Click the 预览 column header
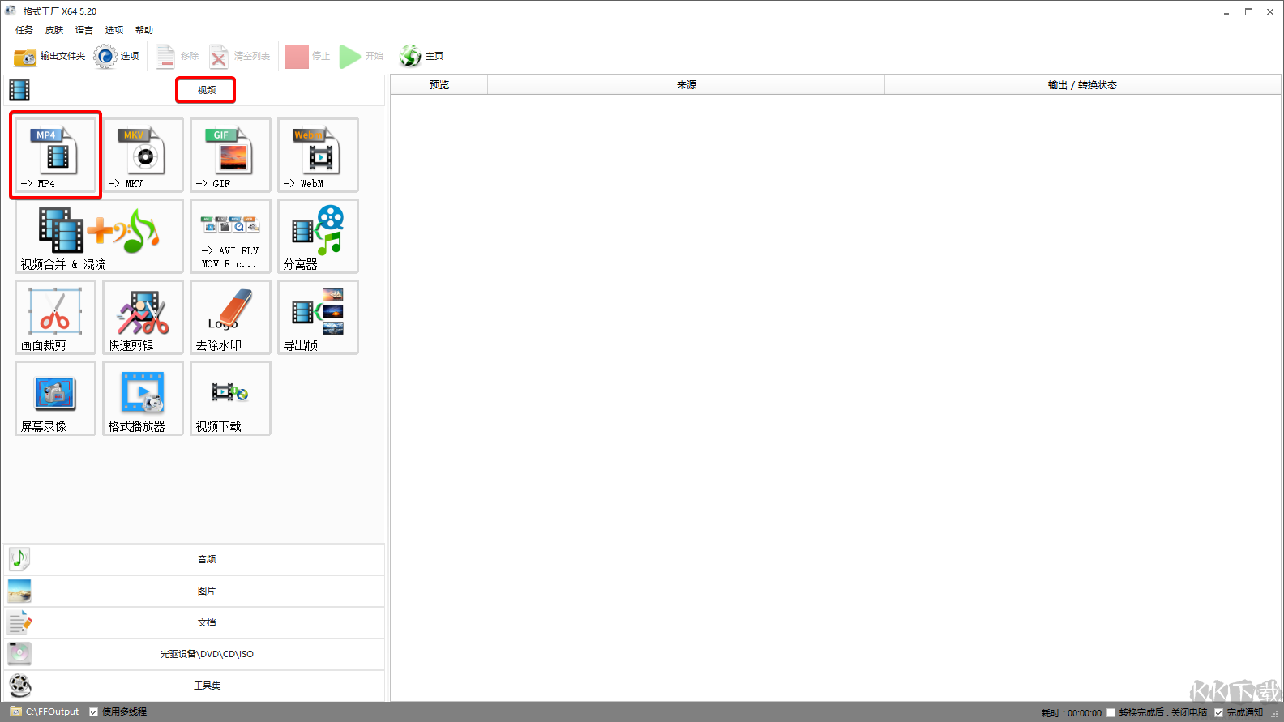Image resolution: width=1284 pixels, height=722 pixels. [439, 85]
